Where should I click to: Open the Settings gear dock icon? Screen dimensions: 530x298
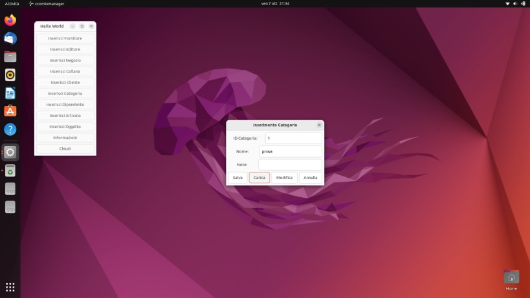(10, 152)
